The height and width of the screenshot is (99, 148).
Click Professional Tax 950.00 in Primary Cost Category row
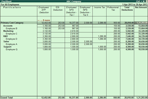click(x=117, y=23)
